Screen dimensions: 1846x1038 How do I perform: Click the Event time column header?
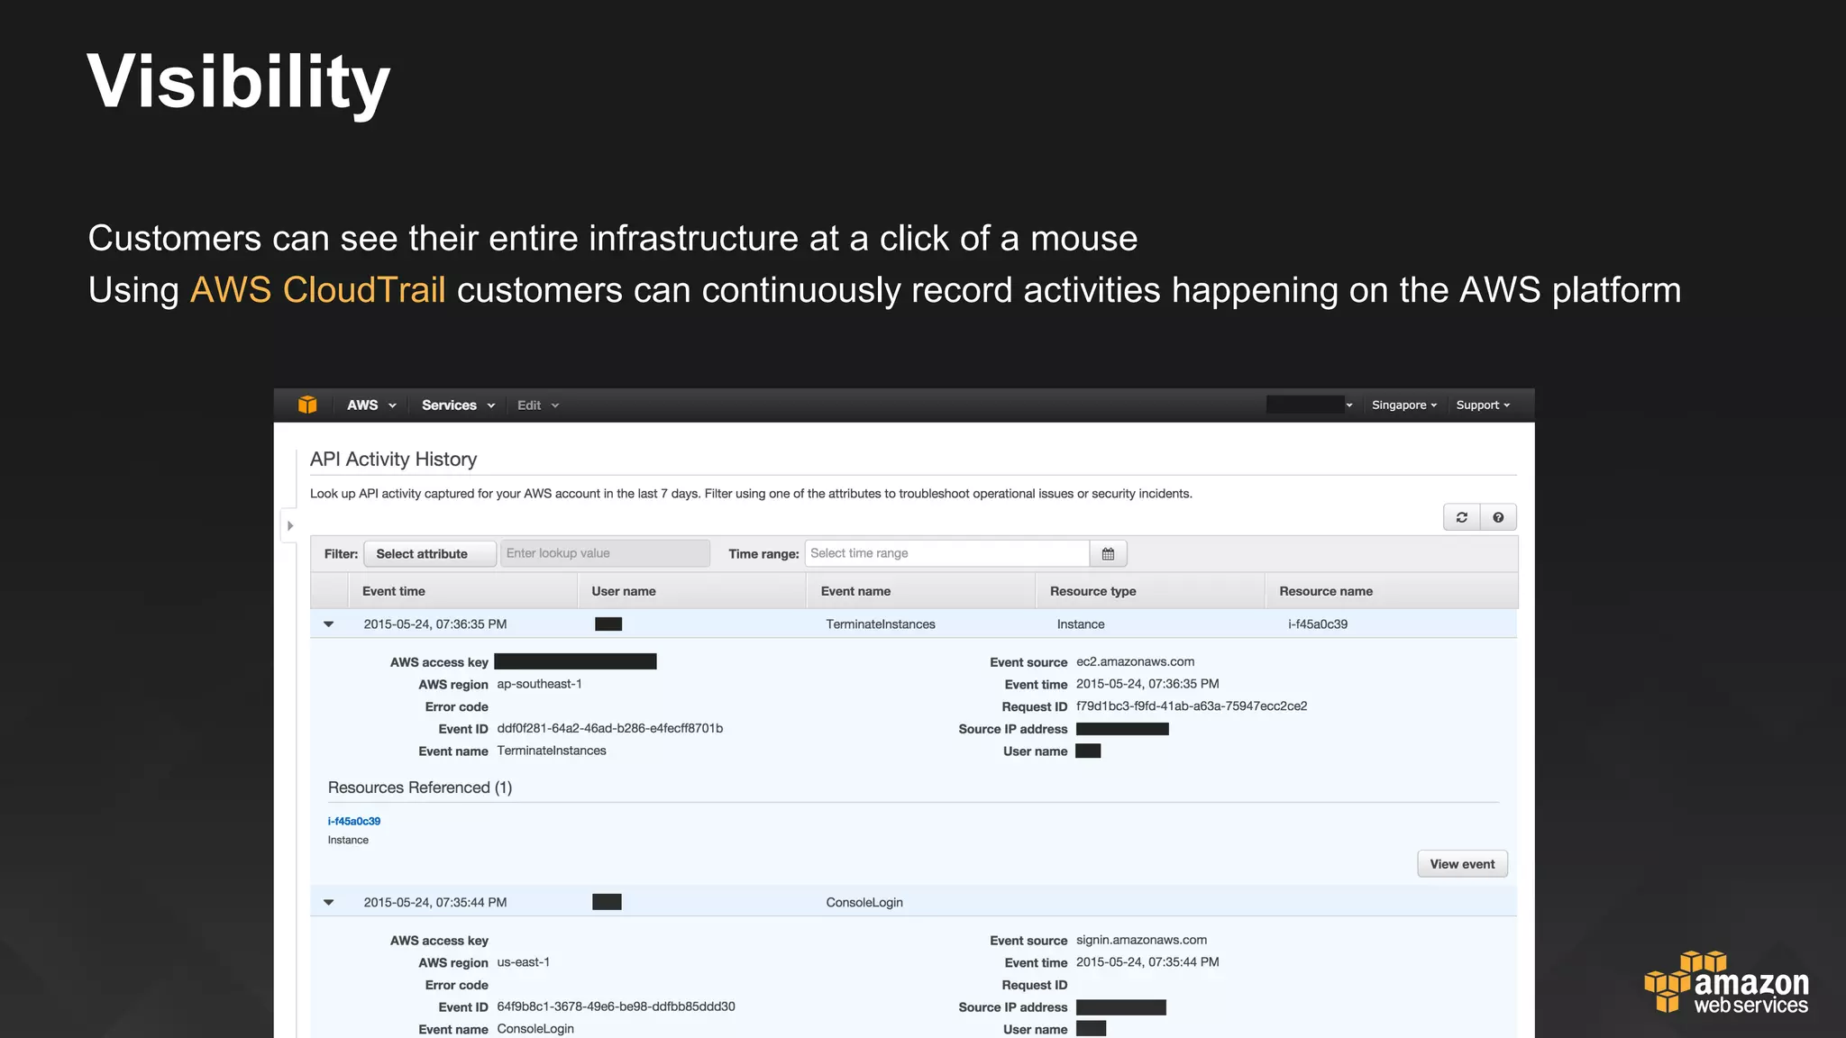[462, 591]
